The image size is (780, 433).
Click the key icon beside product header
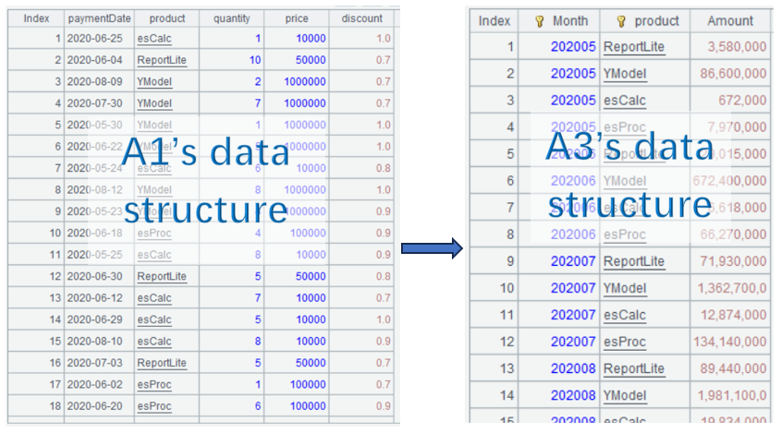click(621, 21)
